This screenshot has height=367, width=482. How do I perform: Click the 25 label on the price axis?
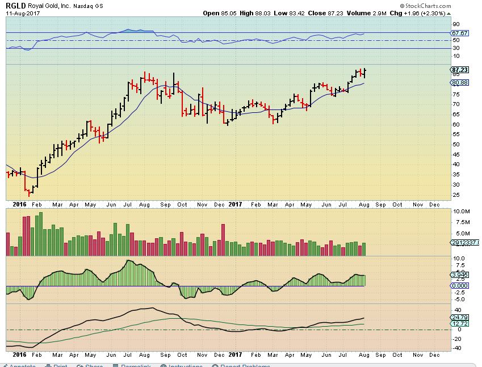pos(456,195)
